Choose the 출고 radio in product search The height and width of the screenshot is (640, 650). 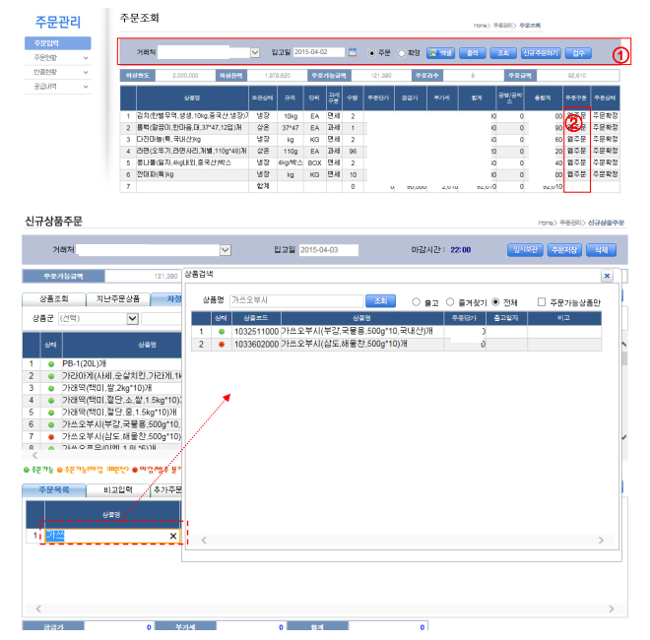click(416, 302)
